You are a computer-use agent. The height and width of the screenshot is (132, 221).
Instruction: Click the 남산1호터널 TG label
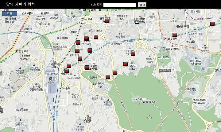tap(167, 70)
